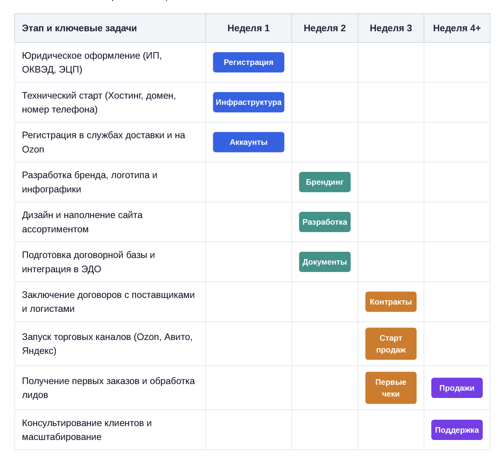Click the purple Продажи badge

coord(457,388)
